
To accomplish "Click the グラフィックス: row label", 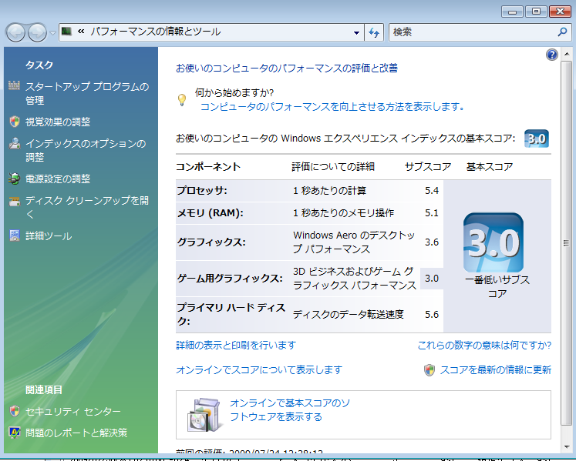I will click(211, 242).
